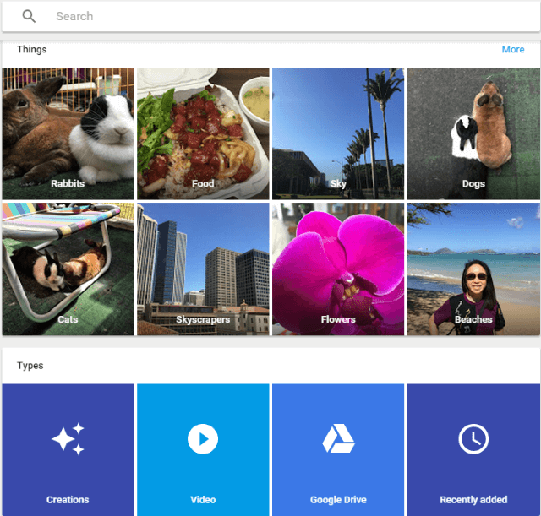Select the Video type label
This screenshot has width=541, height=516.
pos(203,500)
